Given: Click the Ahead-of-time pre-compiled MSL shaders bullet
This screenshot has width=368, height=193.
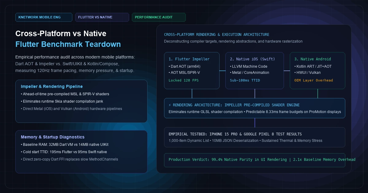Looking at the screenshot, I should 65,94.
